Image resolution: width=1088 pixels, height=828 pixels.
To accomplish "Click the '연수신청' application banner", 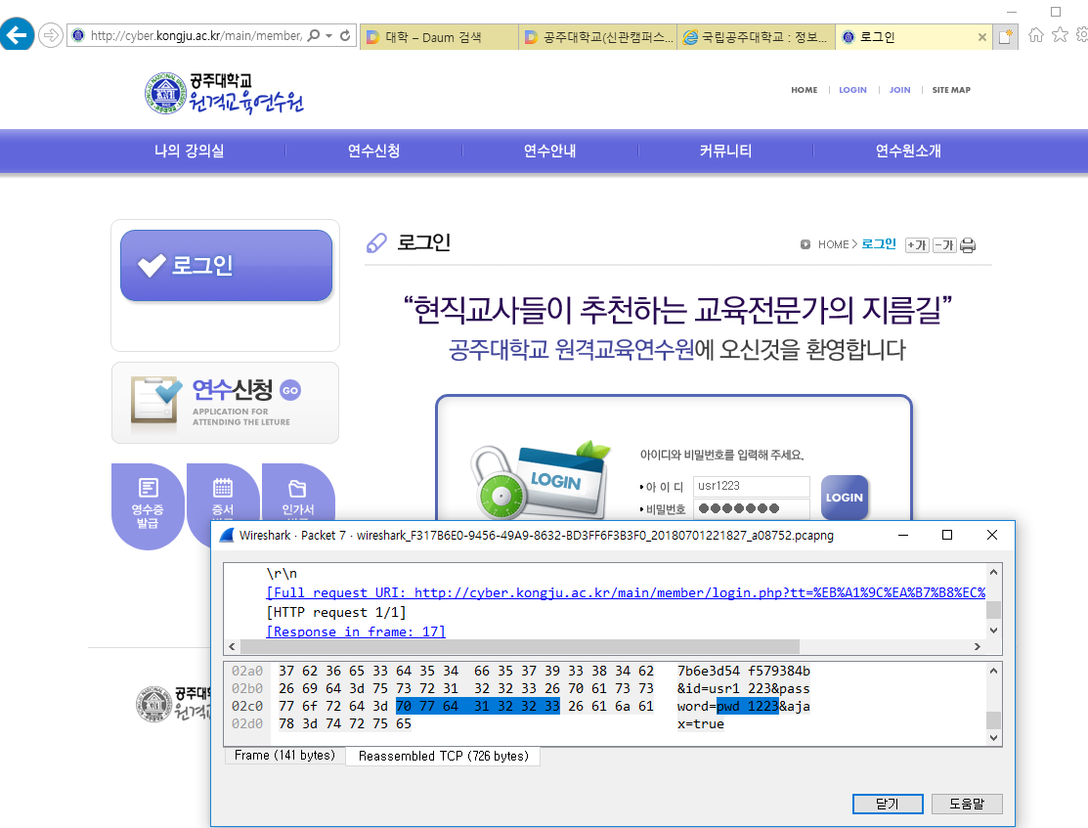I will point(225,403).
